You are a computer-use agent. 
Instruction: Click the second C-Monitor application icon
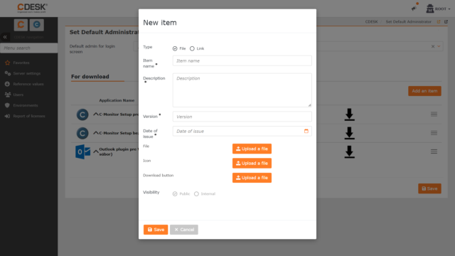pyautogui.click(x=82, y=133)
